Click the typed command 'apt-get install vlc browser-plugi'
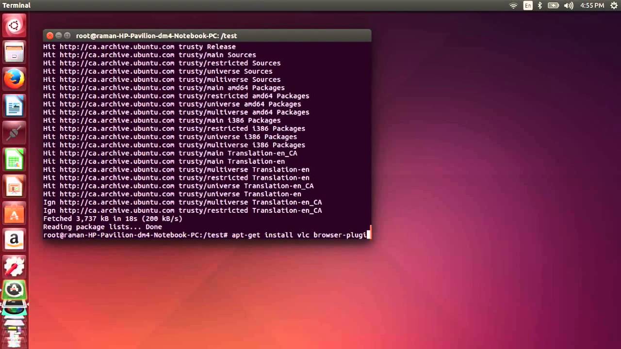This screenshot has height=349, width=621. click(299, 235)
